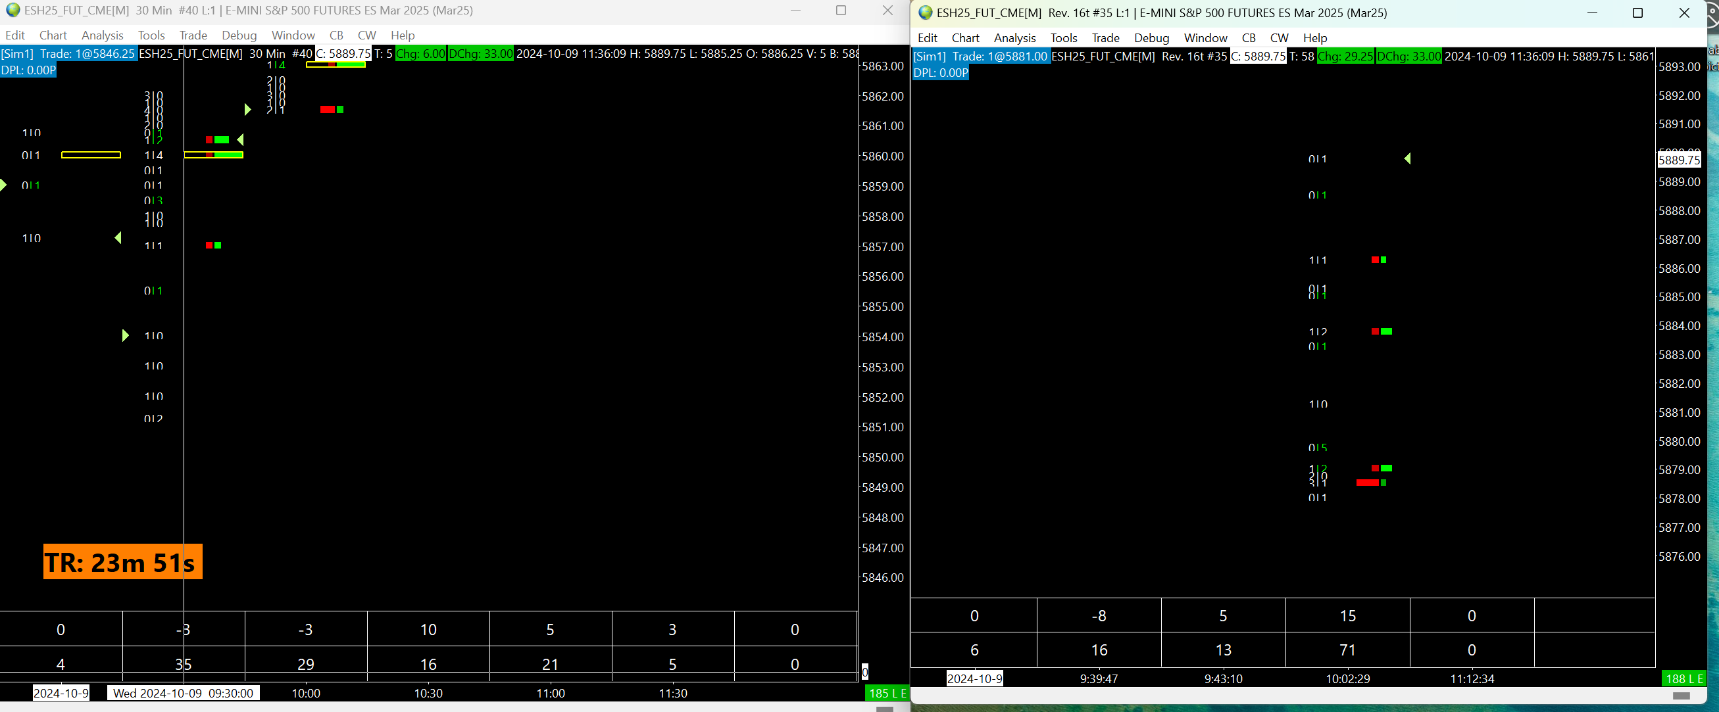Viewport: 1719px width, 712px height.
Task: Click the horizontal scrollbar thumb under right chart
Action: coord(1681,696)
